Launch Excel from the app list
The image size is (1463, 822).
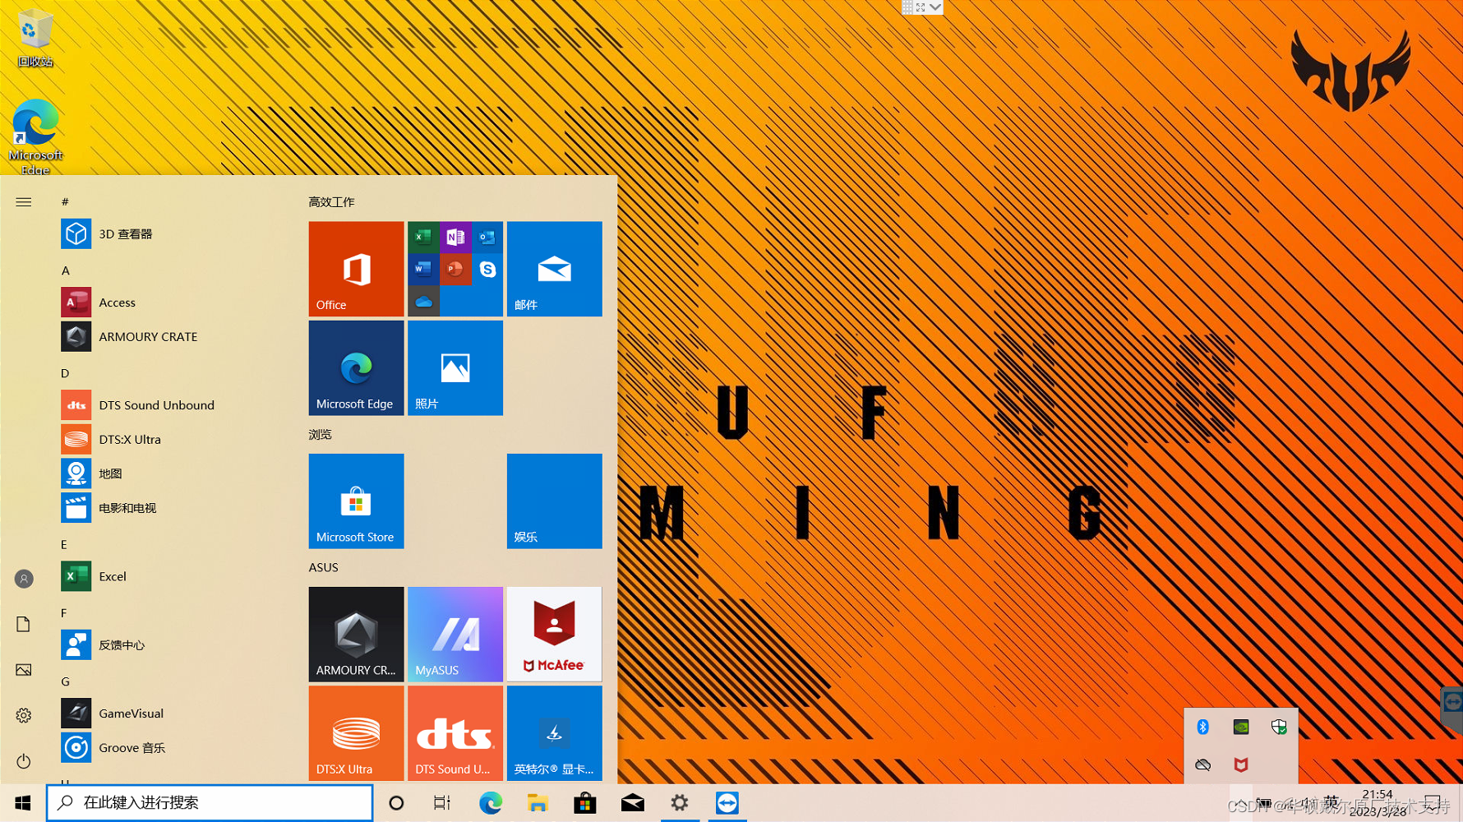[173, 576]
